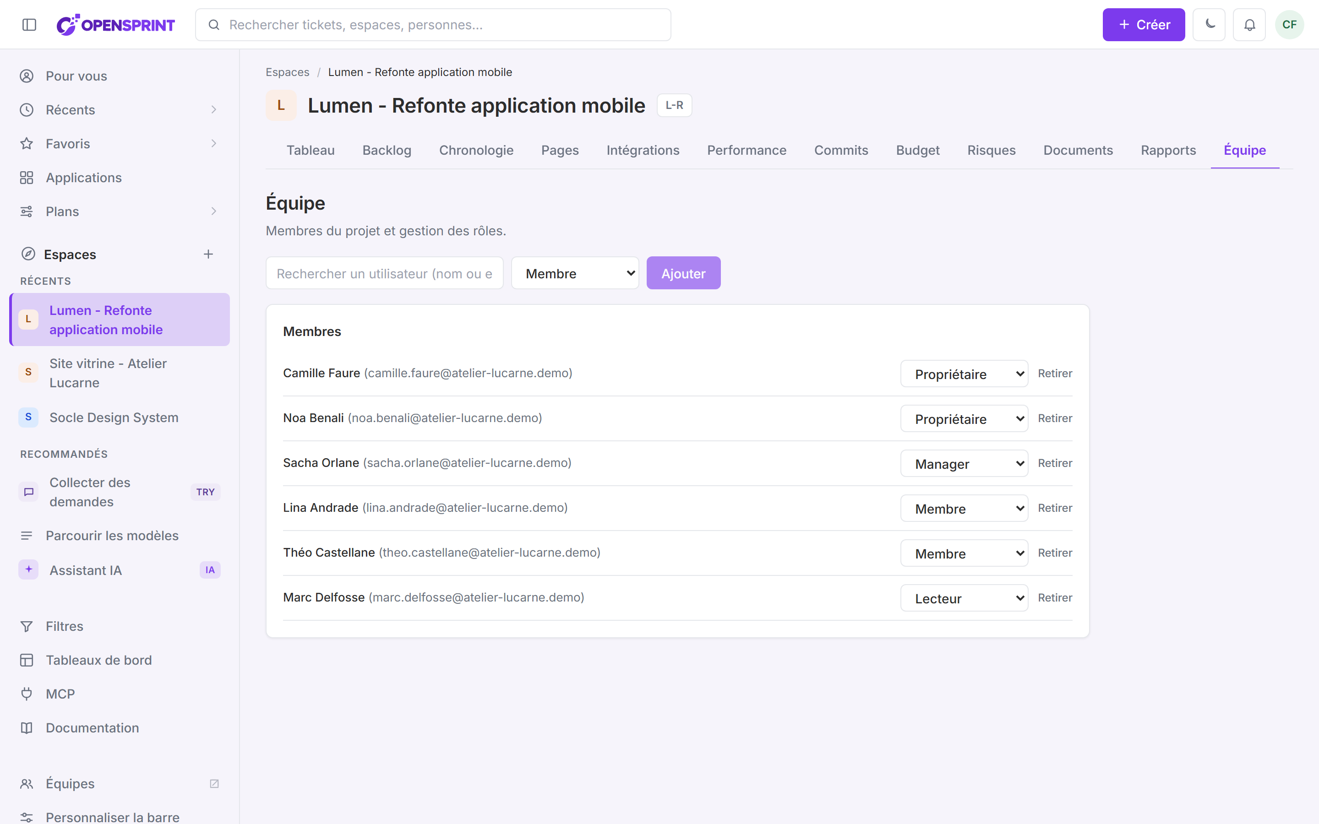Switch to the Budget tab

point(918,151)
